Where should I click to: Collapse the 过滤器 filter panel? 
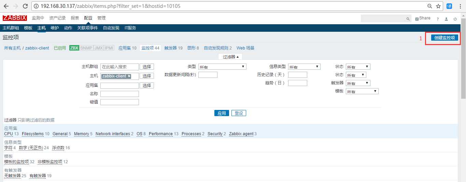pyautogui.click(x=231, y=57)
